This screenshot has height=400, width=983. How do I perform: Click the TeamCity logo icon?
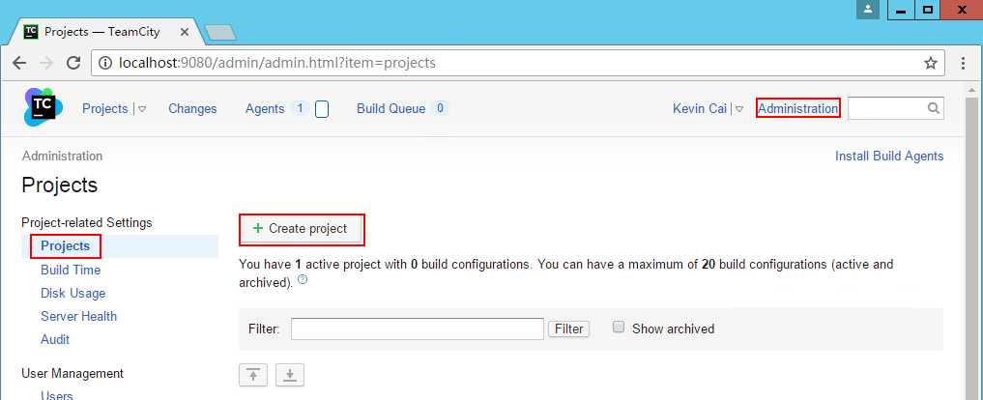(x=43, y=107)
